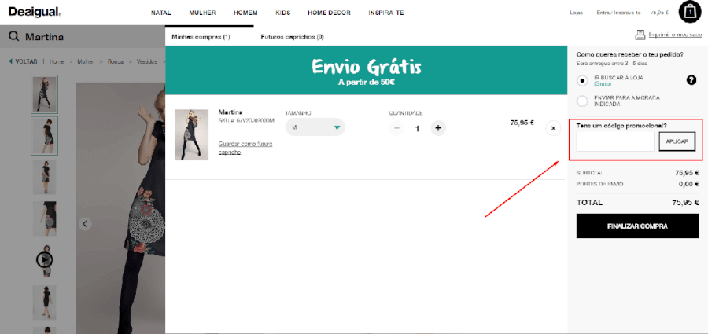
Task: Open the Lojas link
Action: pos(576,13)
